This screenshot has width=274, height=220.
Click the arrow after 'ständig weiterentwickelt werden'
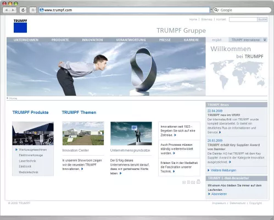click(174, 153)
